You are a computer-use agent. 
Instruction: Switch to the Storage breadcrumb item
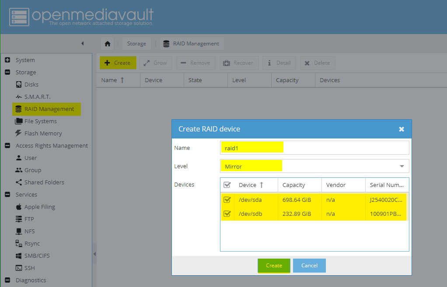[x=136, y=43]
